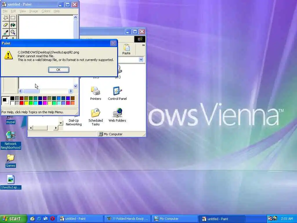297x223 pixels.
Task: Open Control Panel in My Computer
Action: click(x=117, y=93)
